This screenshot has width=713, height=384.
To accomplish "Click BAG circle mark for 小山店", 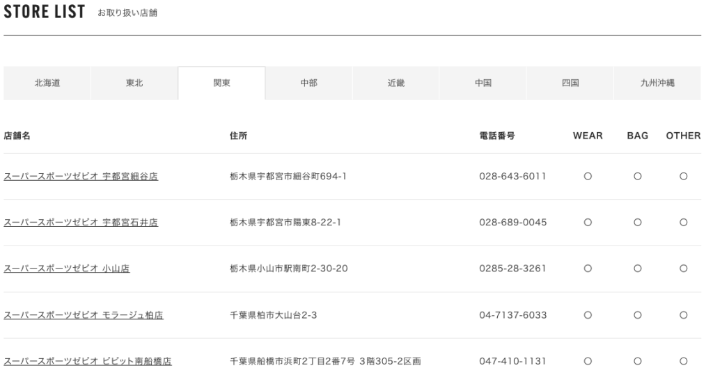I will pyautogui.click(x=638, y=269).
